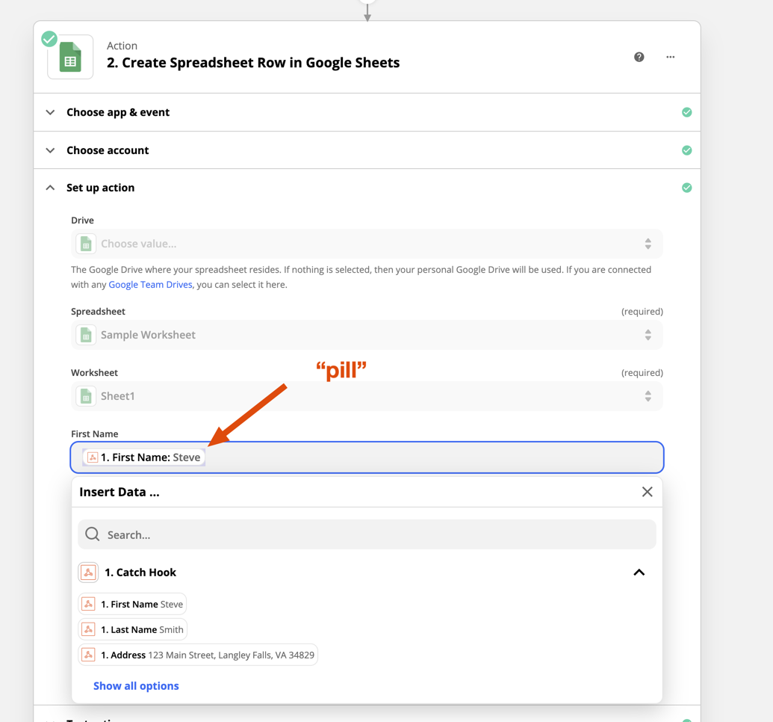Click Show all options link

pyautogui.click(x=136, y=686)
